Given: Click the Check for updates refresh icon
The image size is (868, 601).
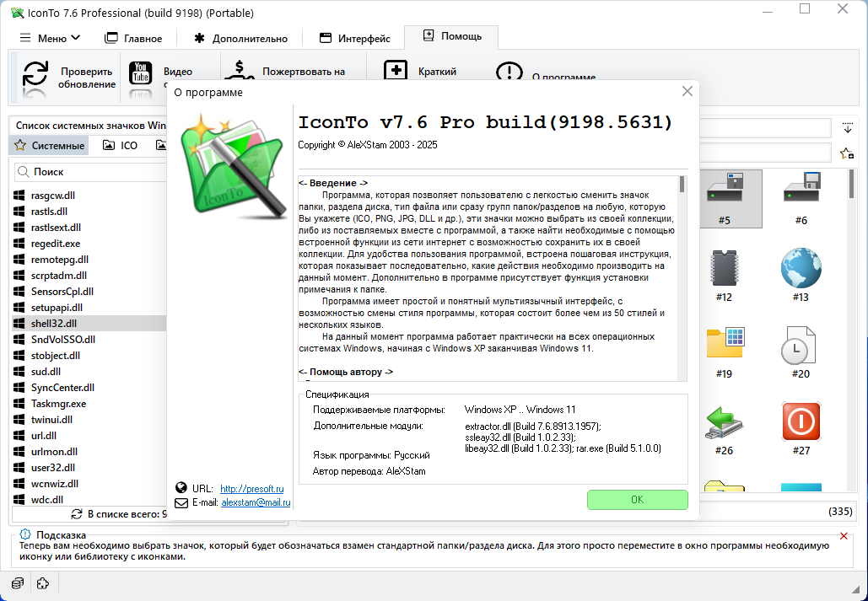Looking at the screenshot, I should point(35,73).
